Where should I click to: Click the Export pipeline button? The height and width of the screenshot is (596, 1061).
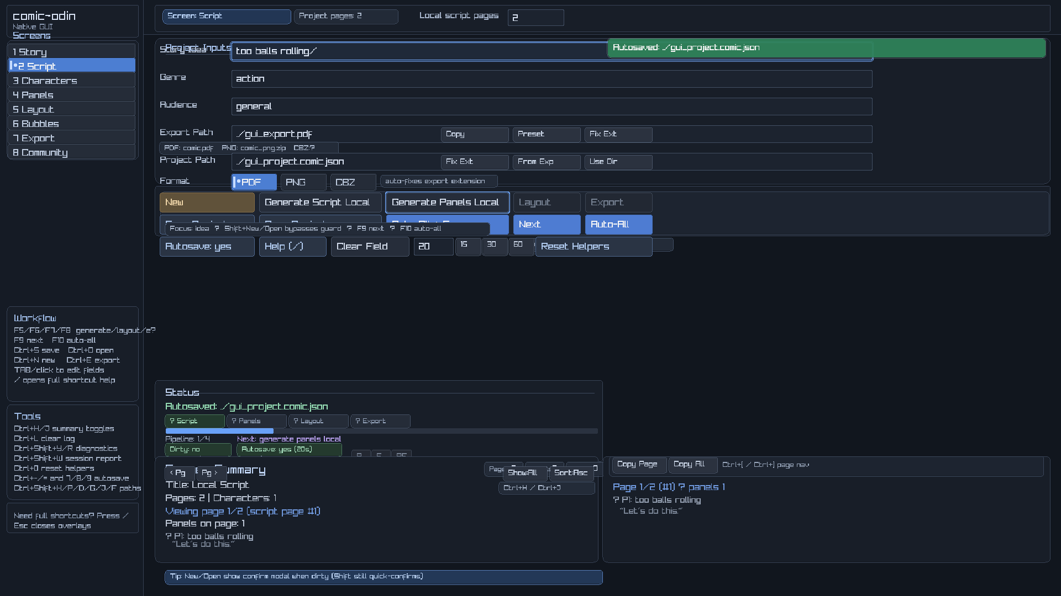tap(619, 203)
